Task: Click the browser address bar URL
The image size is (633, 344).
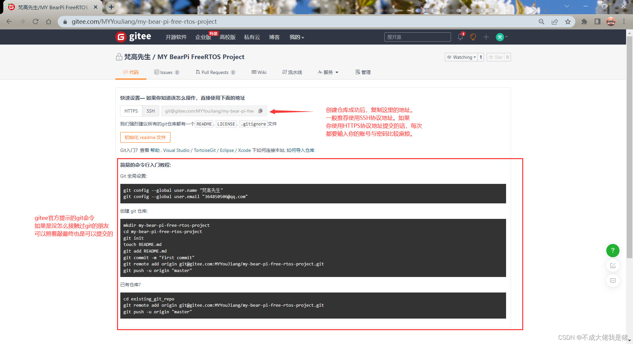Action: (x=144, y=21)
